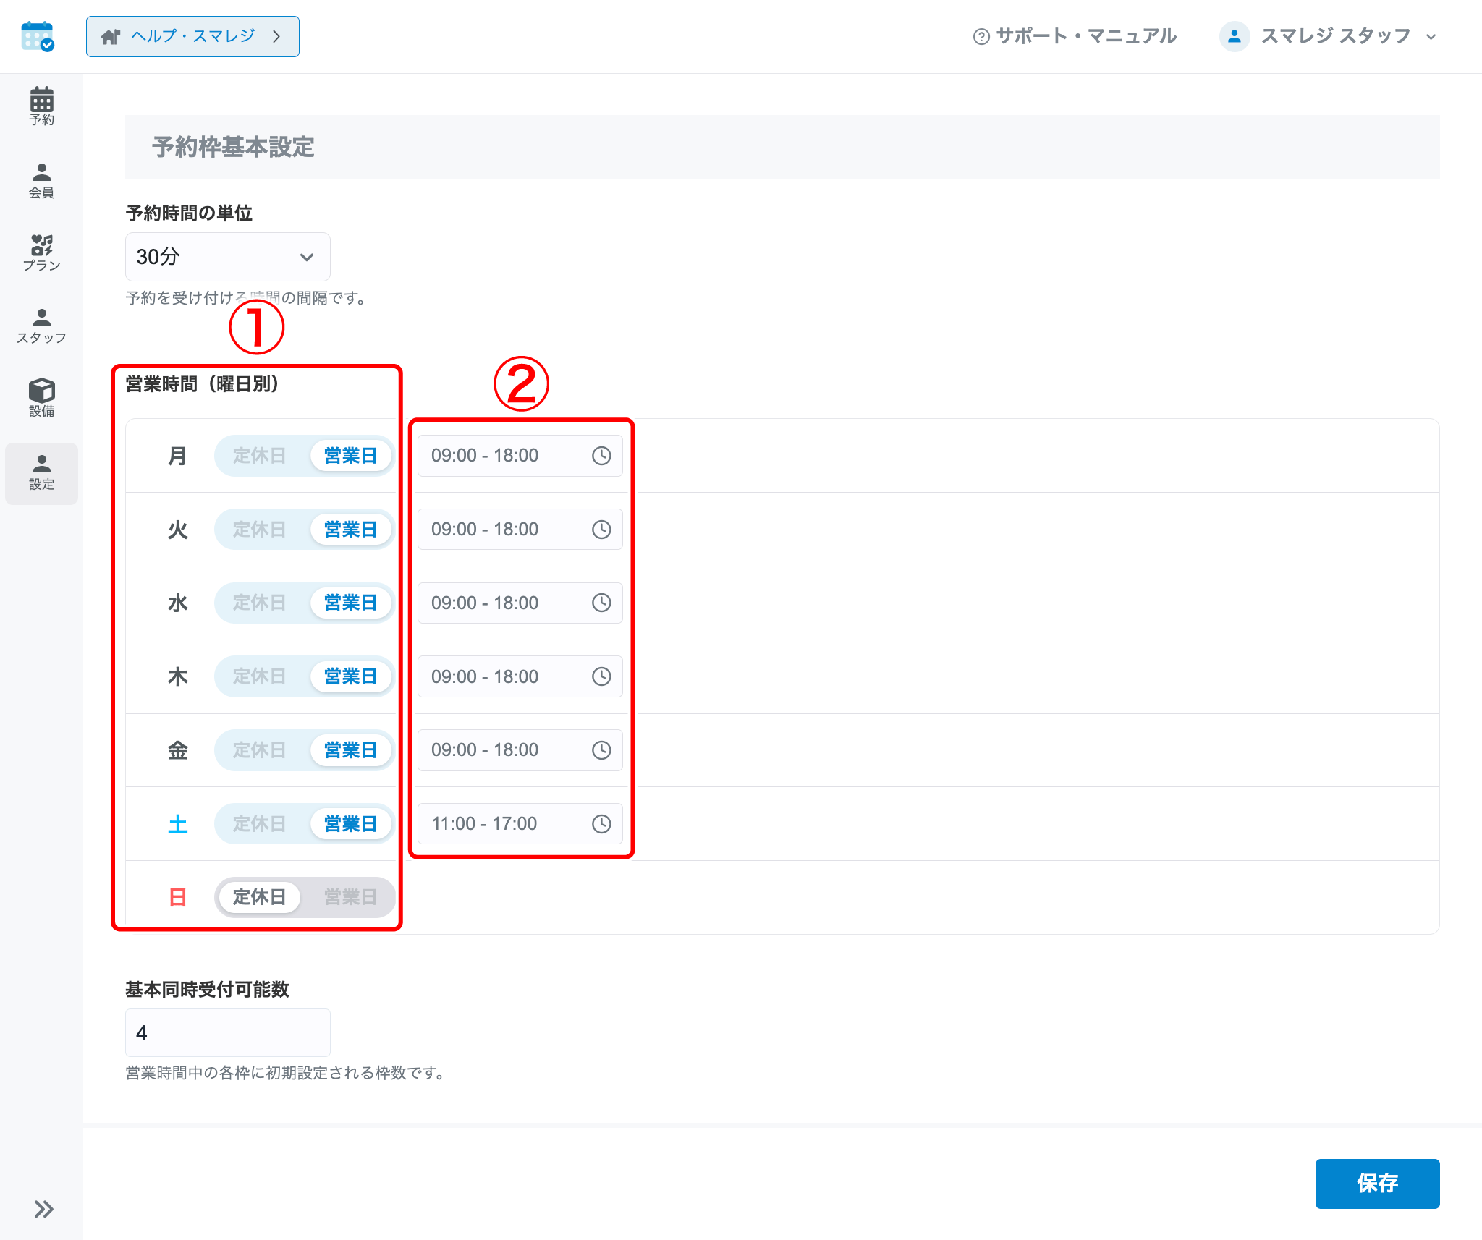Open the 予約時間の単位 30分 dropdown

227,257
